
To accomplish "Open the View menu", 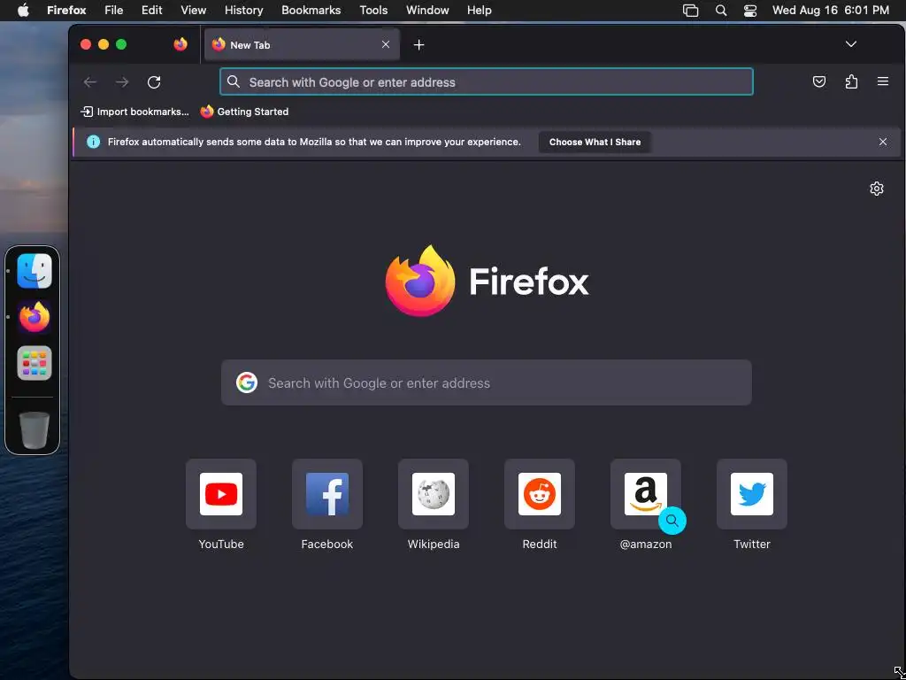I will click(x=193, y=10).
